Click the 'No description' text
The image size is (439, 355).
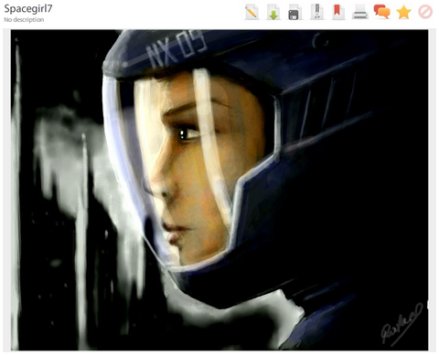[24, 20]
